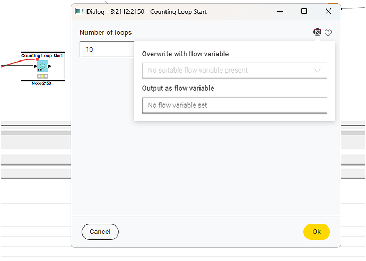Click the Counting Loop Start node title

coord(42,56)
